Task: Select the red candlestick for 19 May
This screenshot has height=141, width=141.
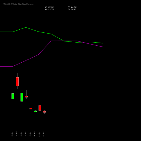Action: [x=31, y=109]
